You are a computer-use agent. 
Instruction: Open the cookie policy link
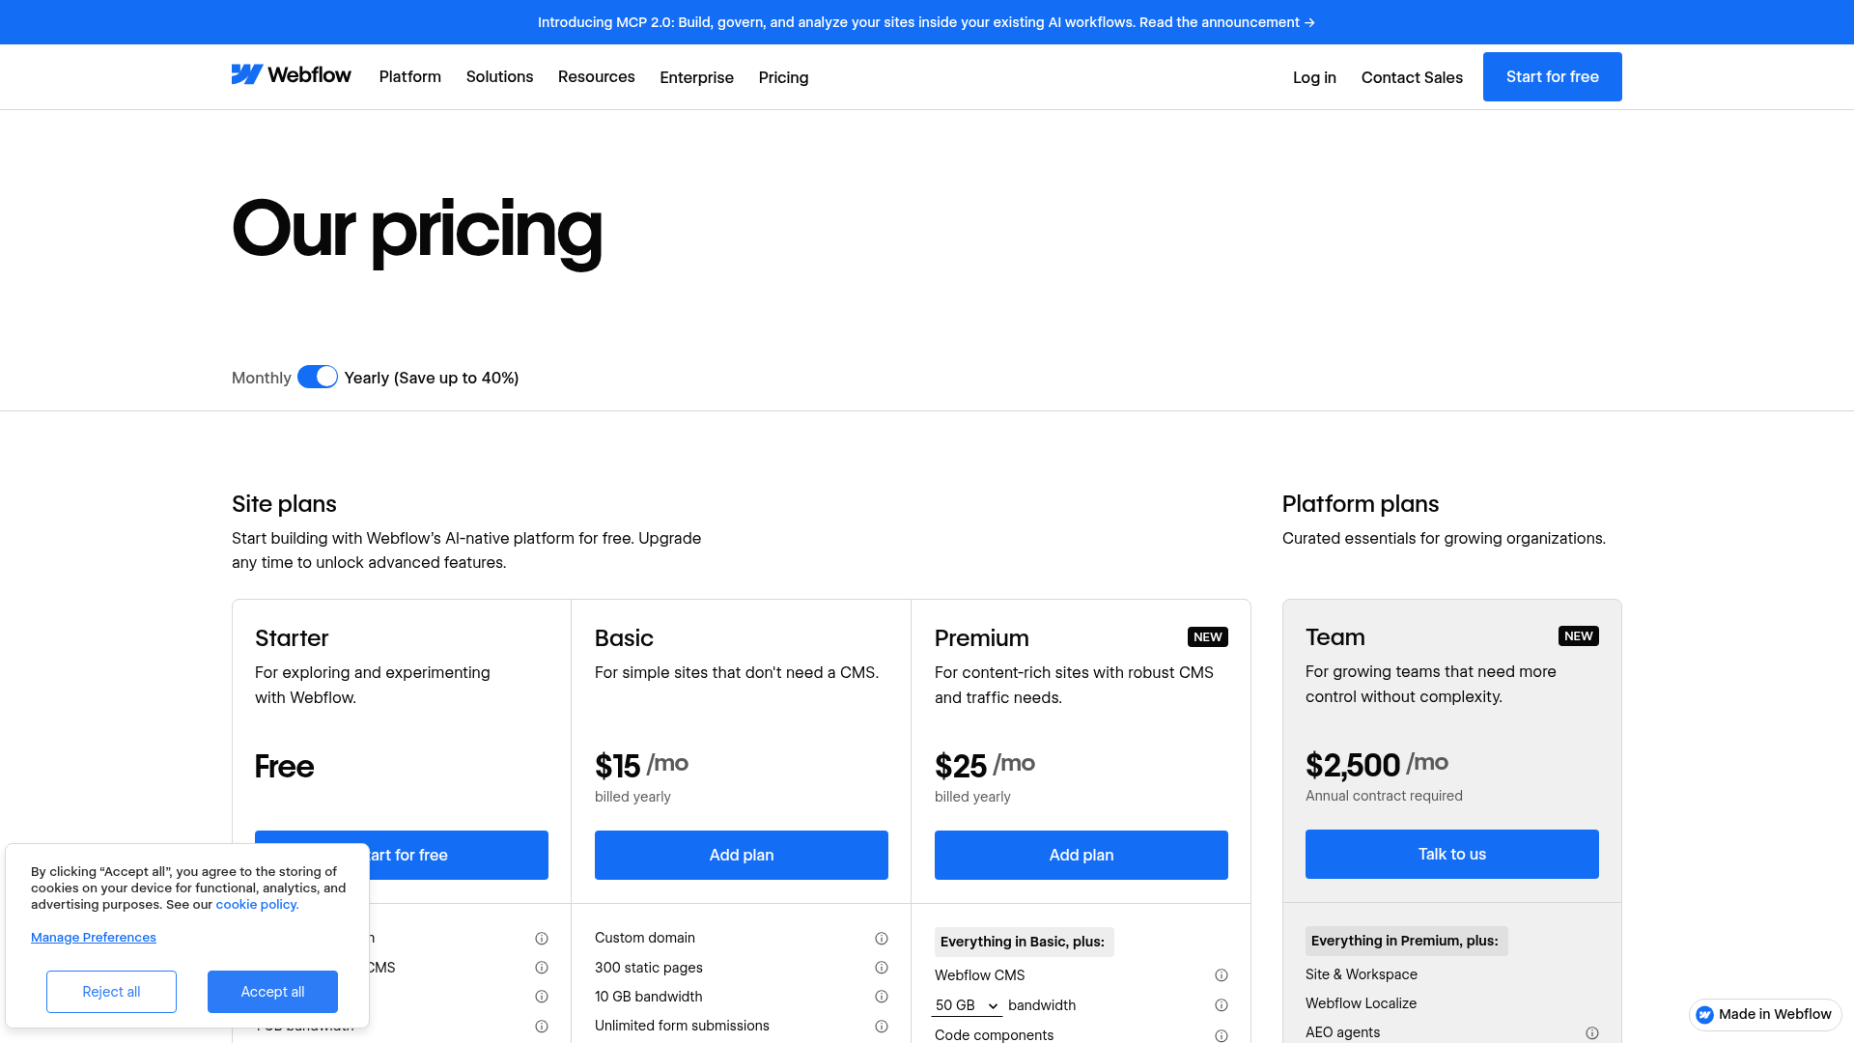[x=257, y=905]
